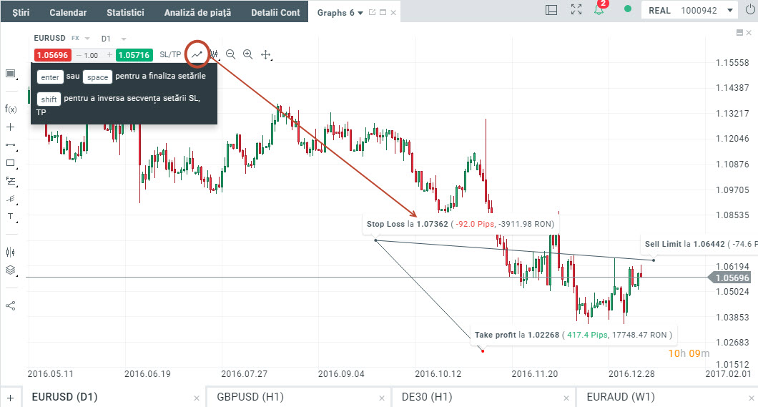The image size is (758, 407).
Task: Click the Stop Loss 1.07362 label
Action: (460, 224)
